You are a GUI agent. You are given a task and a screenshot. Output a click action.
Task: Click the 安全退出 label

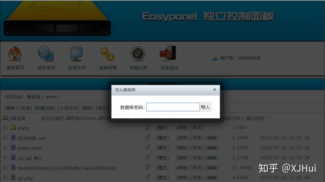pyautogui.click(x=169, y=68)
